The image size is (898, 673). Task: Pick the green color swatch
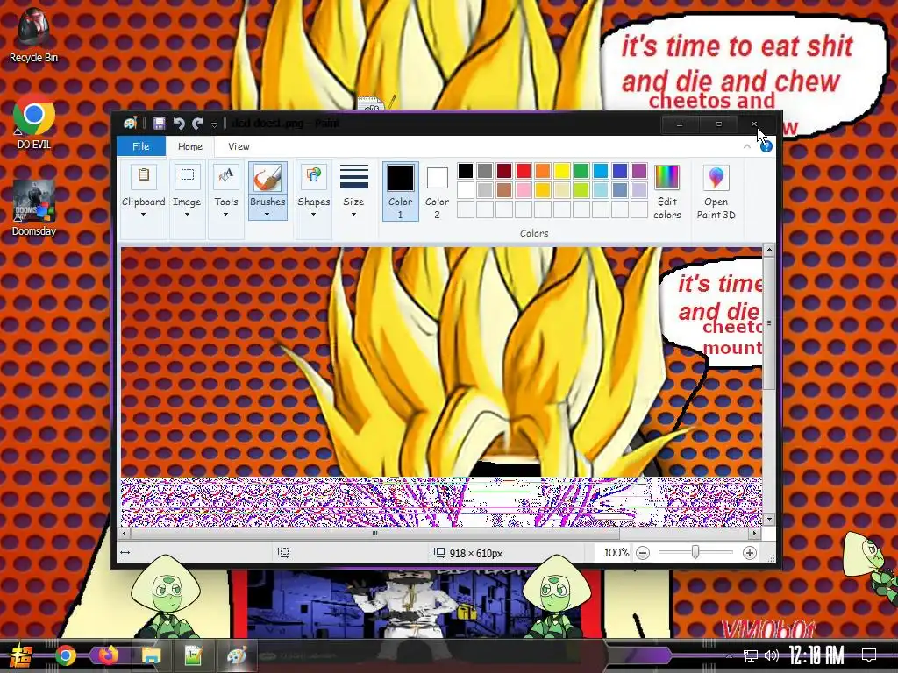pos(581,171)
